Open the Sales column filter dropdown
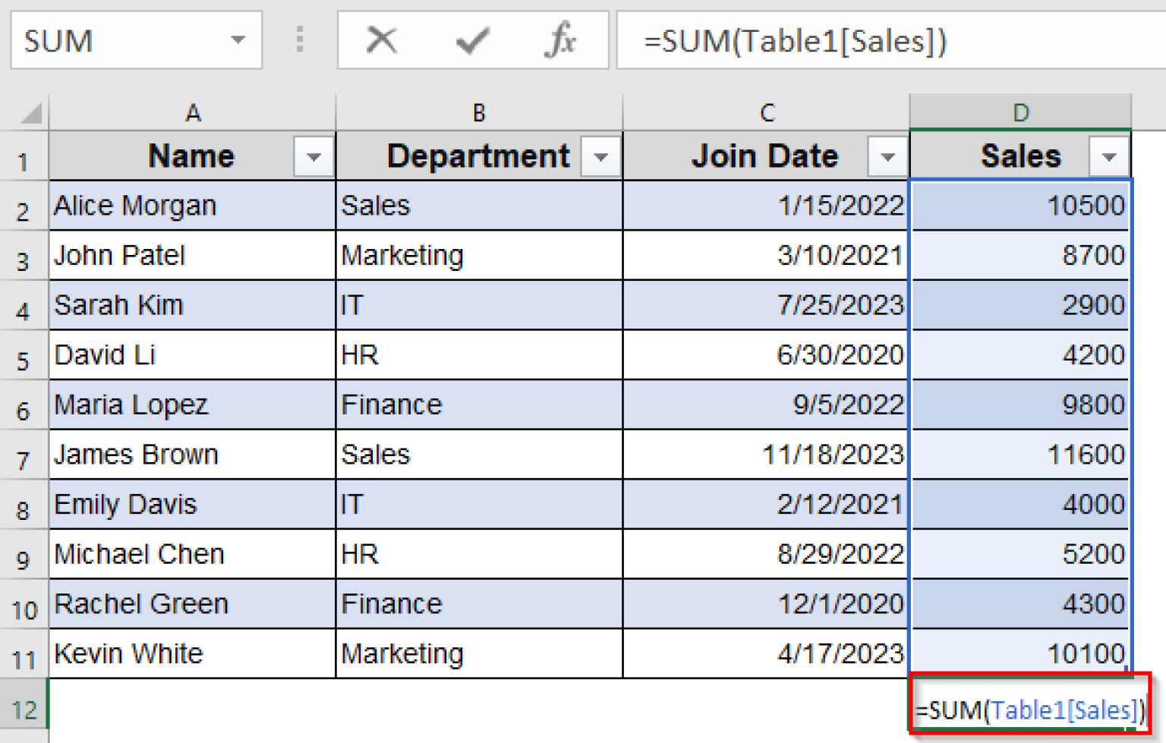 coord(1109,156)
